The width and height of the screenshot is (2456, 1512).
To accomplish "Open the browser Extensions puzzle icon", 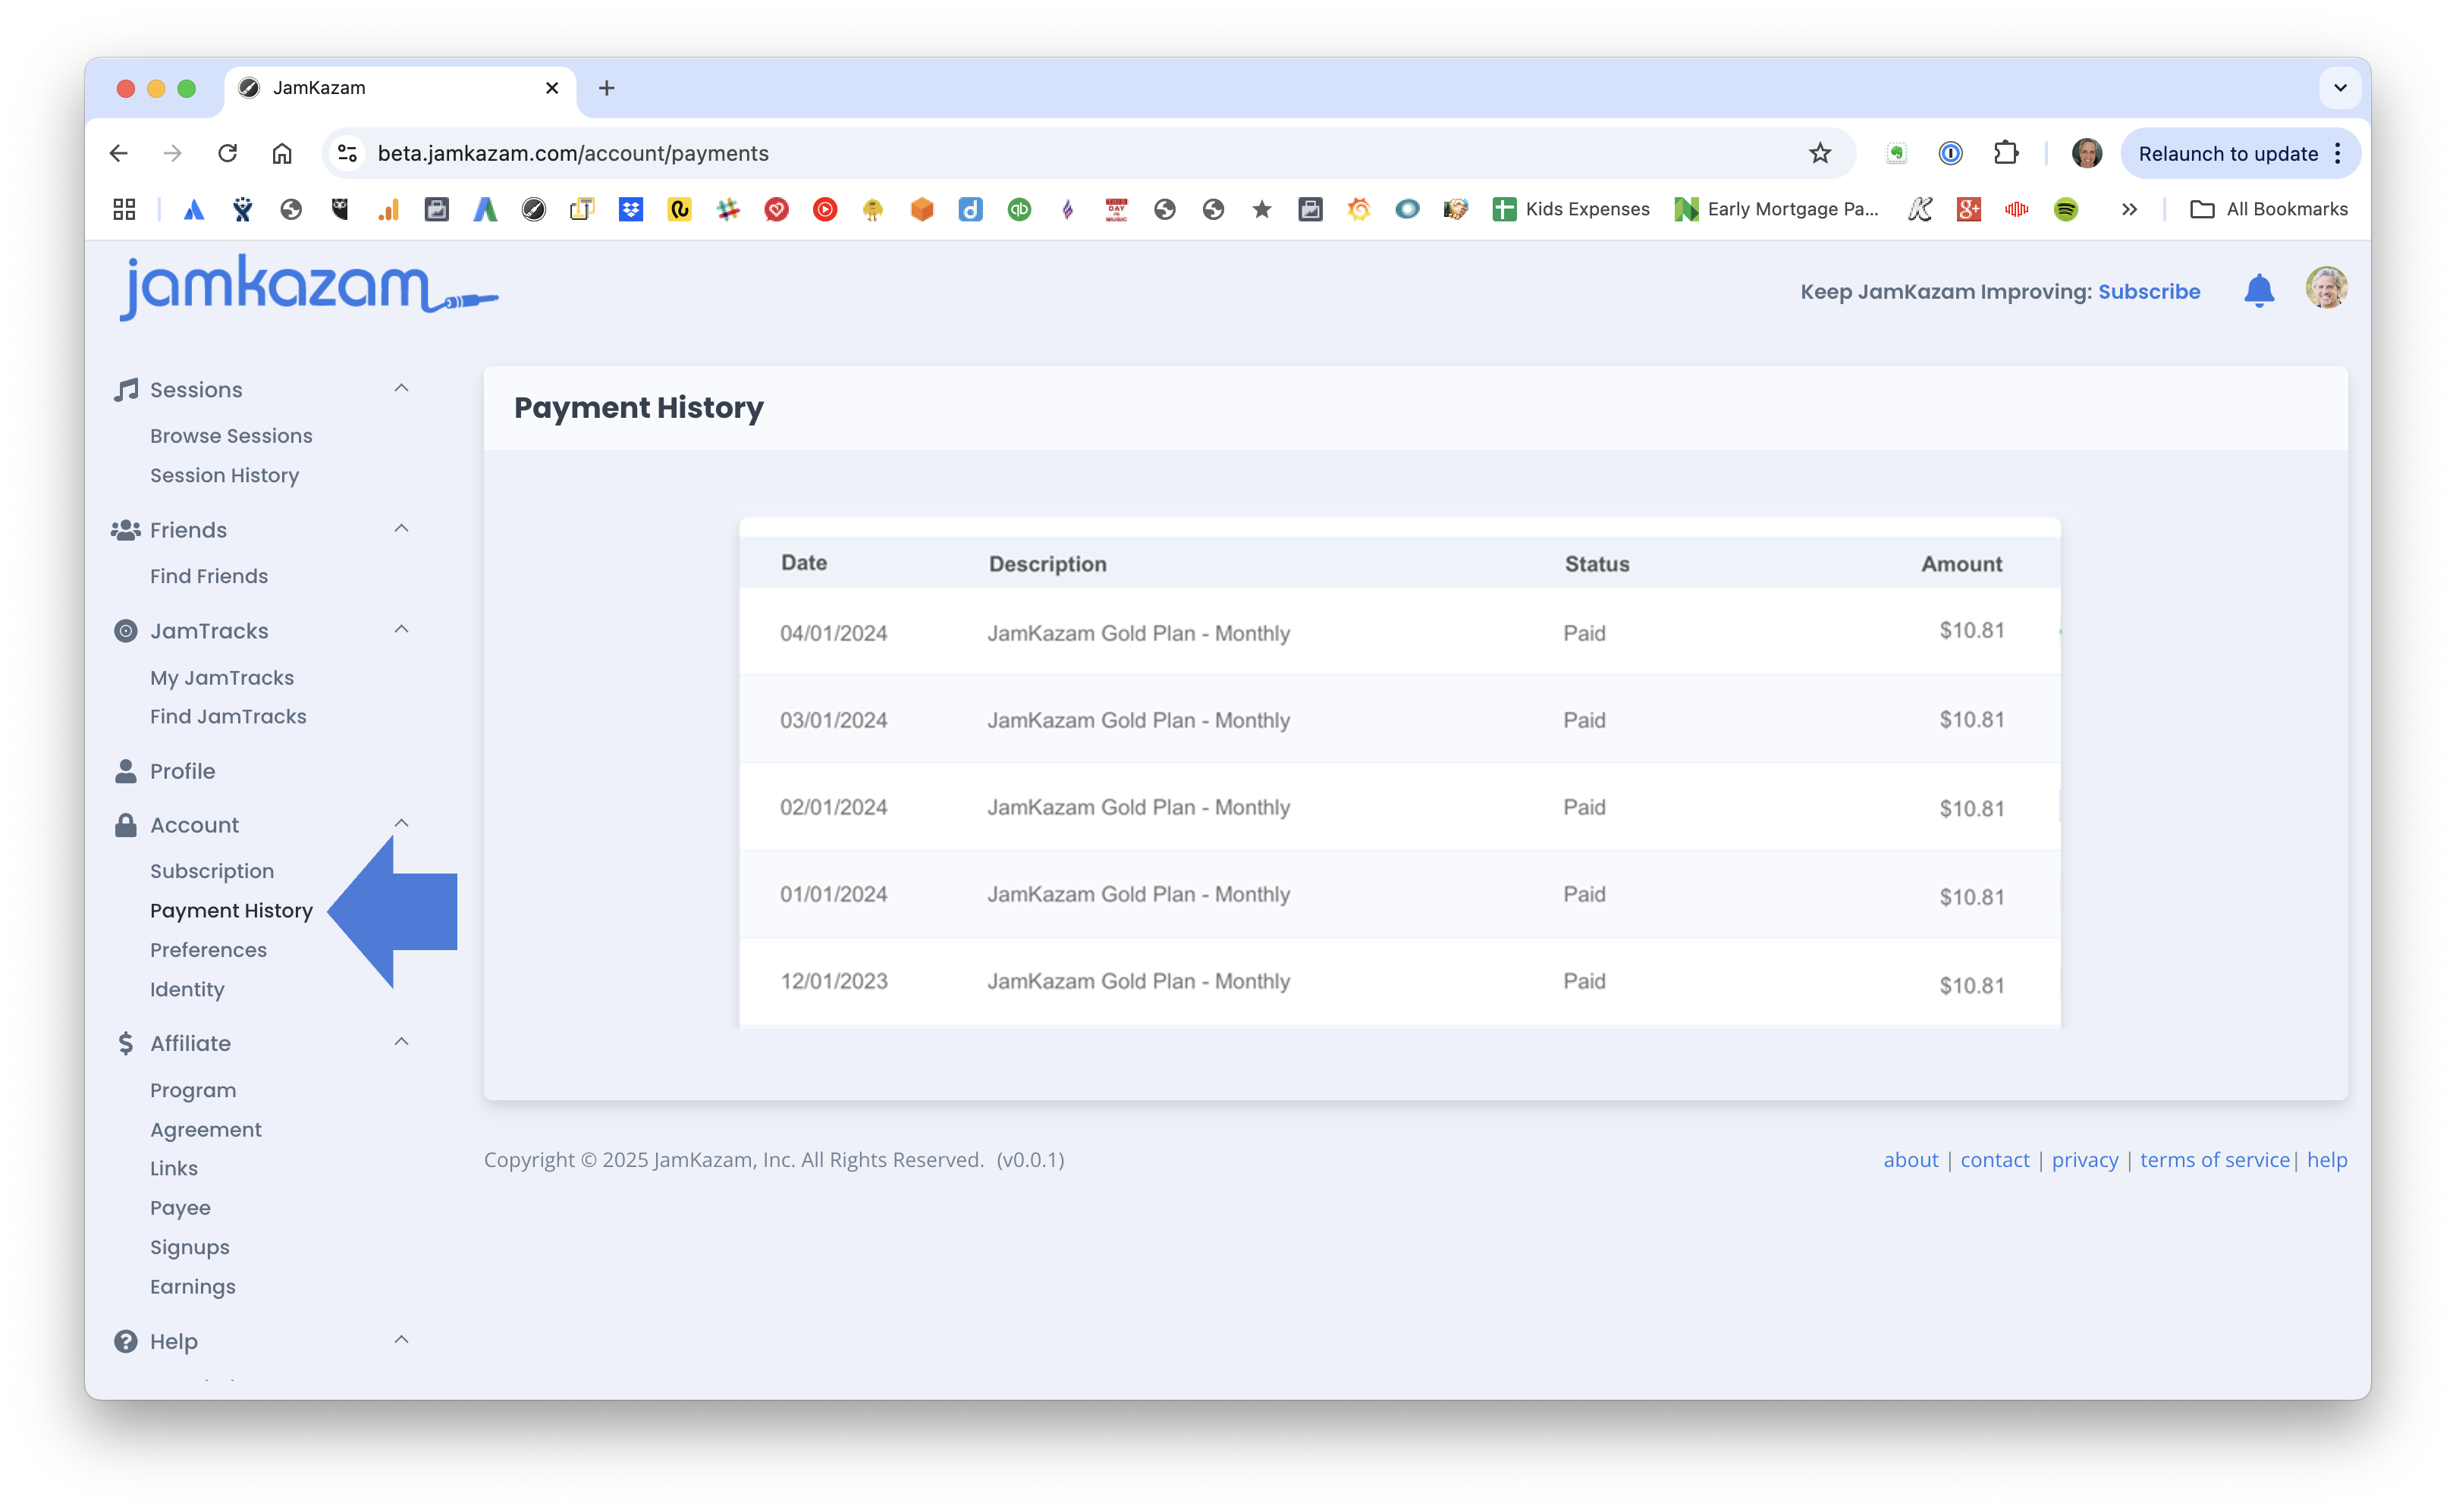I will click(x=2005, y=153).
